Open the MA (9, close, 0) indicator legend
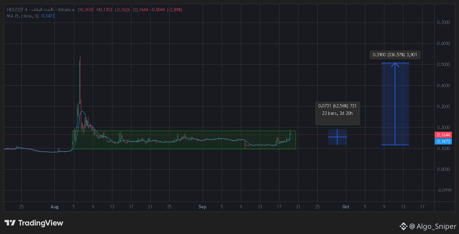The width and height of the screenshot is (459, 234). click(x=23, y=16)
